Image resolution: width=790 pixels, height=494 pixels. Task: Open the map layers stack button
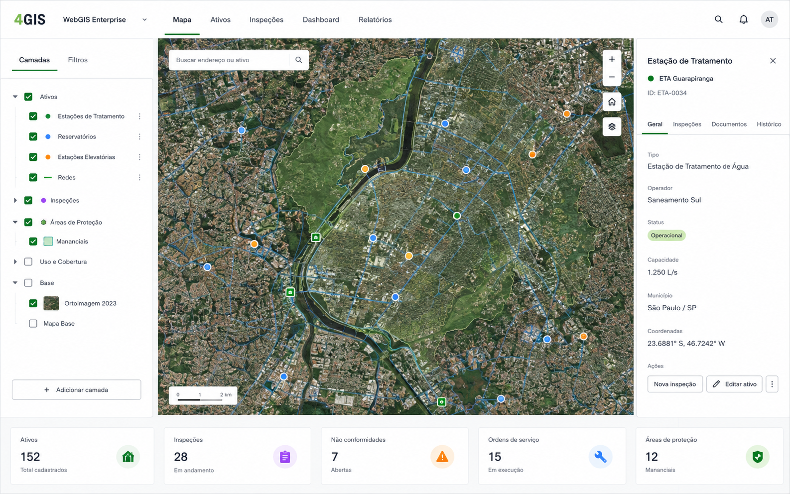pyautogui.click(x=612, y=126)
